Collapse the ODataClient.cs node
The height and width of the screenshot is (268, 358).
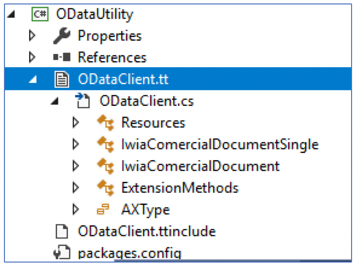point(54,101)
